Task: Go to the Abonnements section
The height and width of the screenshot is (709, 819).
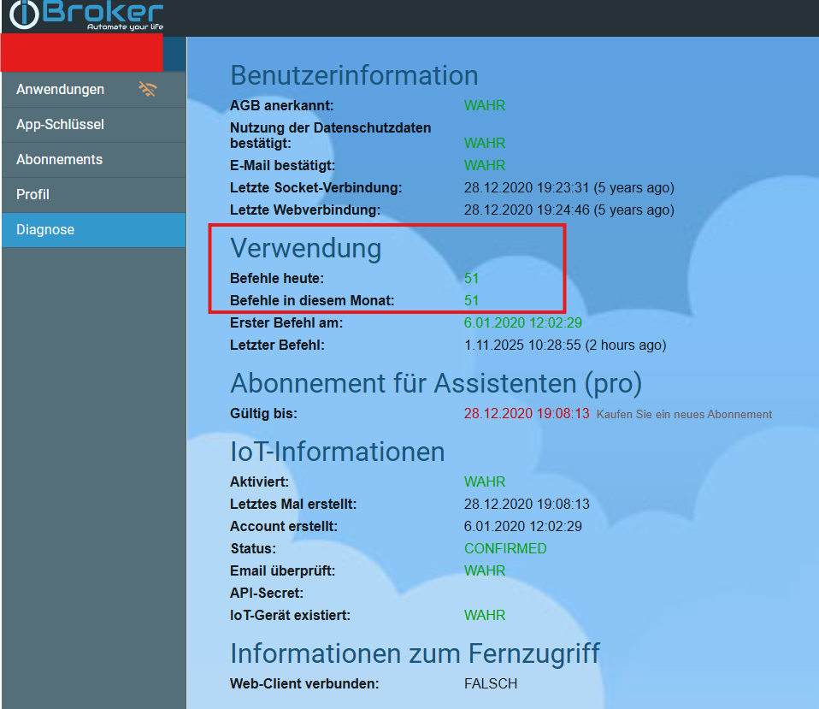Action: point(94,160)
